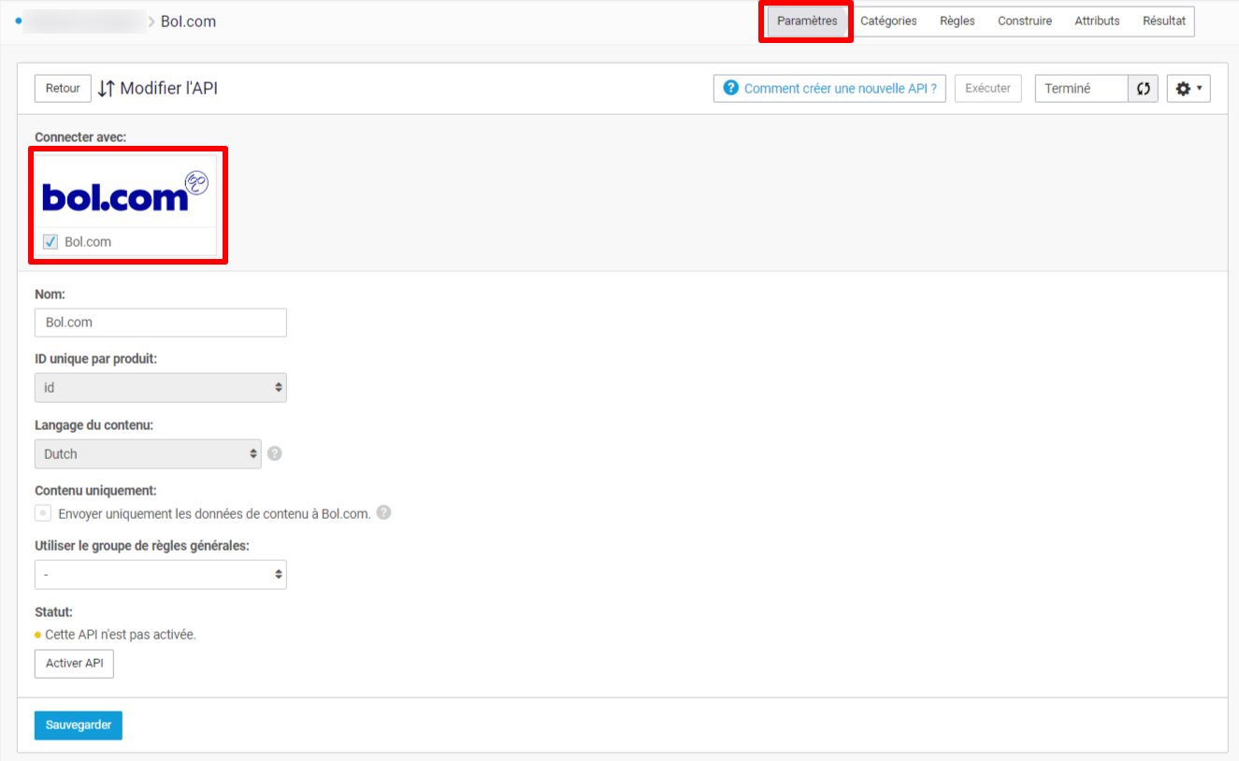Click the up-down arrows icon beside Modifier l'API
The width and height of the screenshot is (1239, 761).
(107, 88)
